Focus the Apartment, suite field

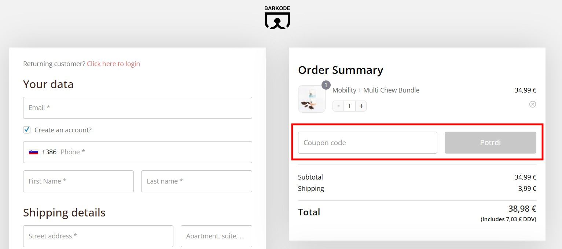click(x=216, y=236)
